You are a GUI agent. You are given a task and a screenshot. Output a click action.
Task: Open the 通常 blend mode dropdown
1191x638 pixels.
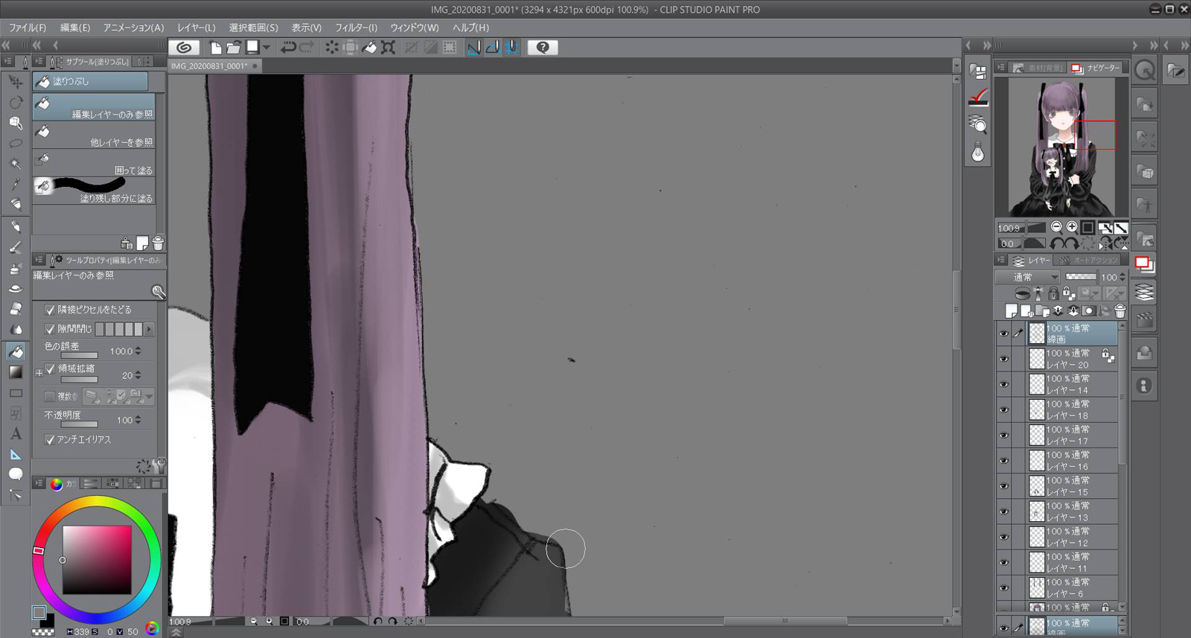(1027, 277)
